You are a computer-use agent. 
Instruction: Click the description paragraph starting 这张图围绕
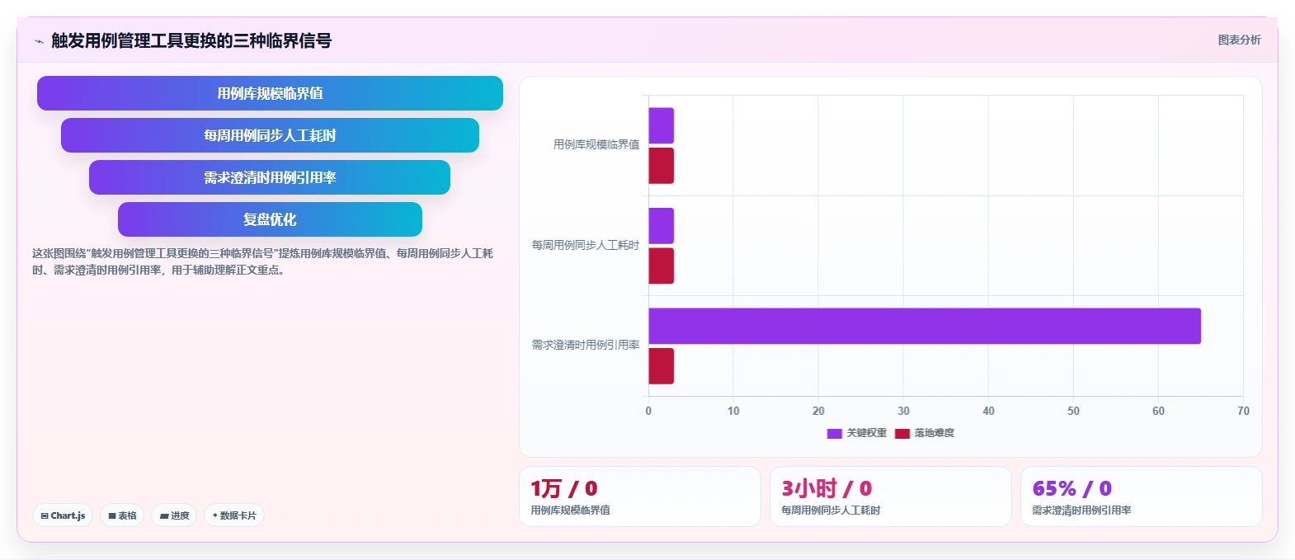click(x=262, y=261)
